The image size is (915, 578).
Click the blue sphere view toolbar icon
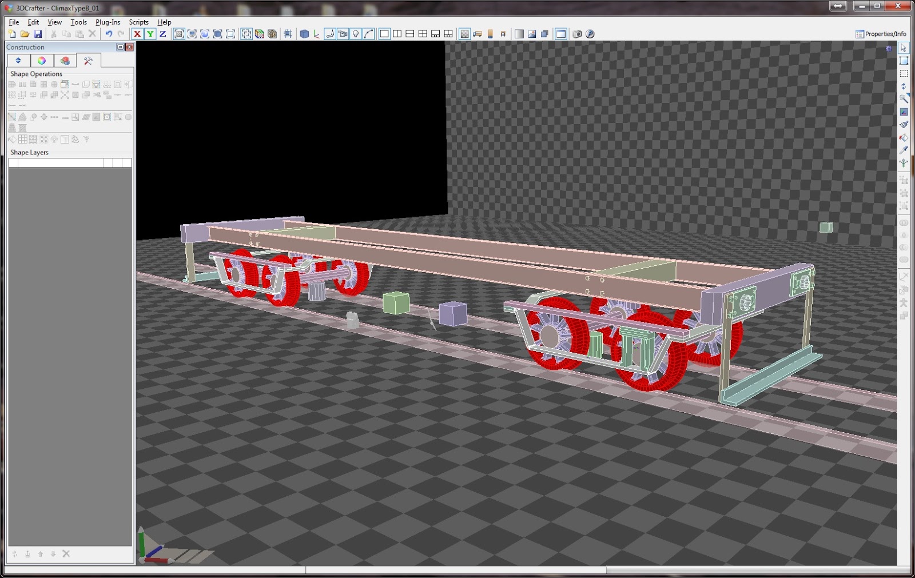205,34
